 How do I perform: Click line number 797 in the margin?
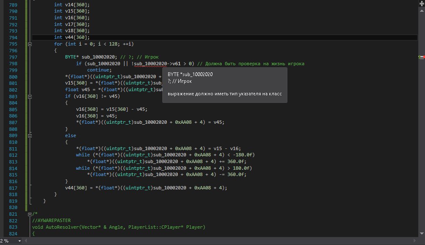(x=13, y=57)
